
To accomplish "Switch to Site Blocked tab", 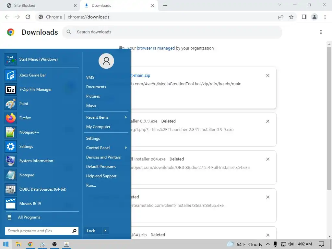I will point(40,6).
